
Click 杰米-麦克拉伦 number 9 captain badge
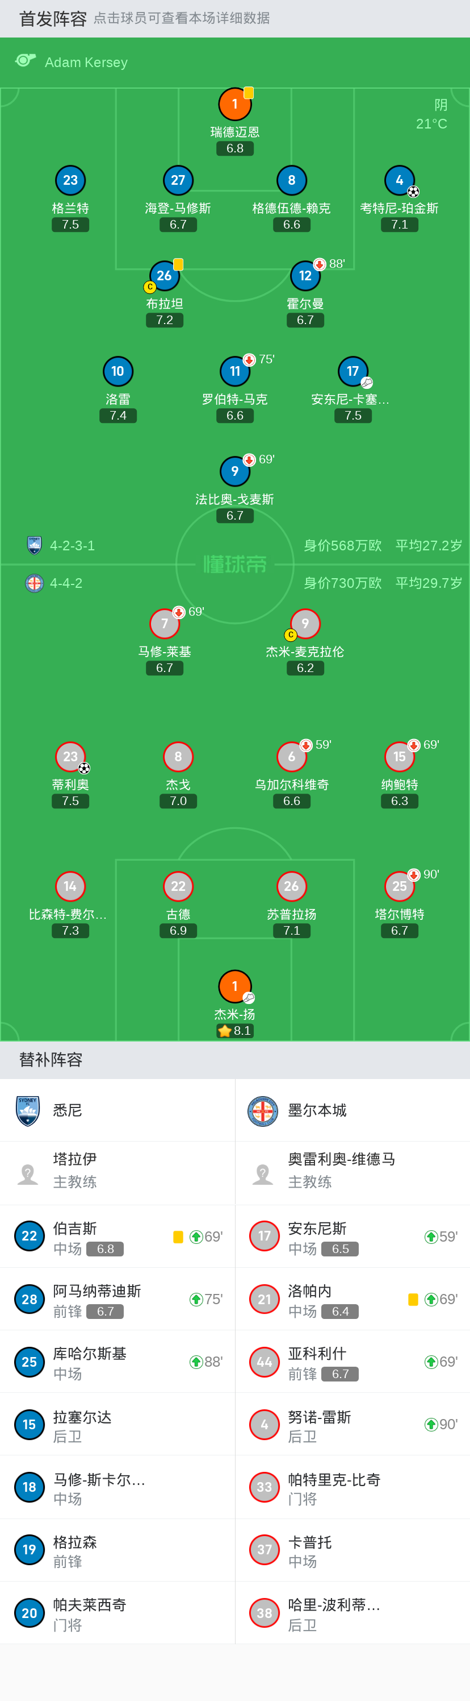coord(305,623)
